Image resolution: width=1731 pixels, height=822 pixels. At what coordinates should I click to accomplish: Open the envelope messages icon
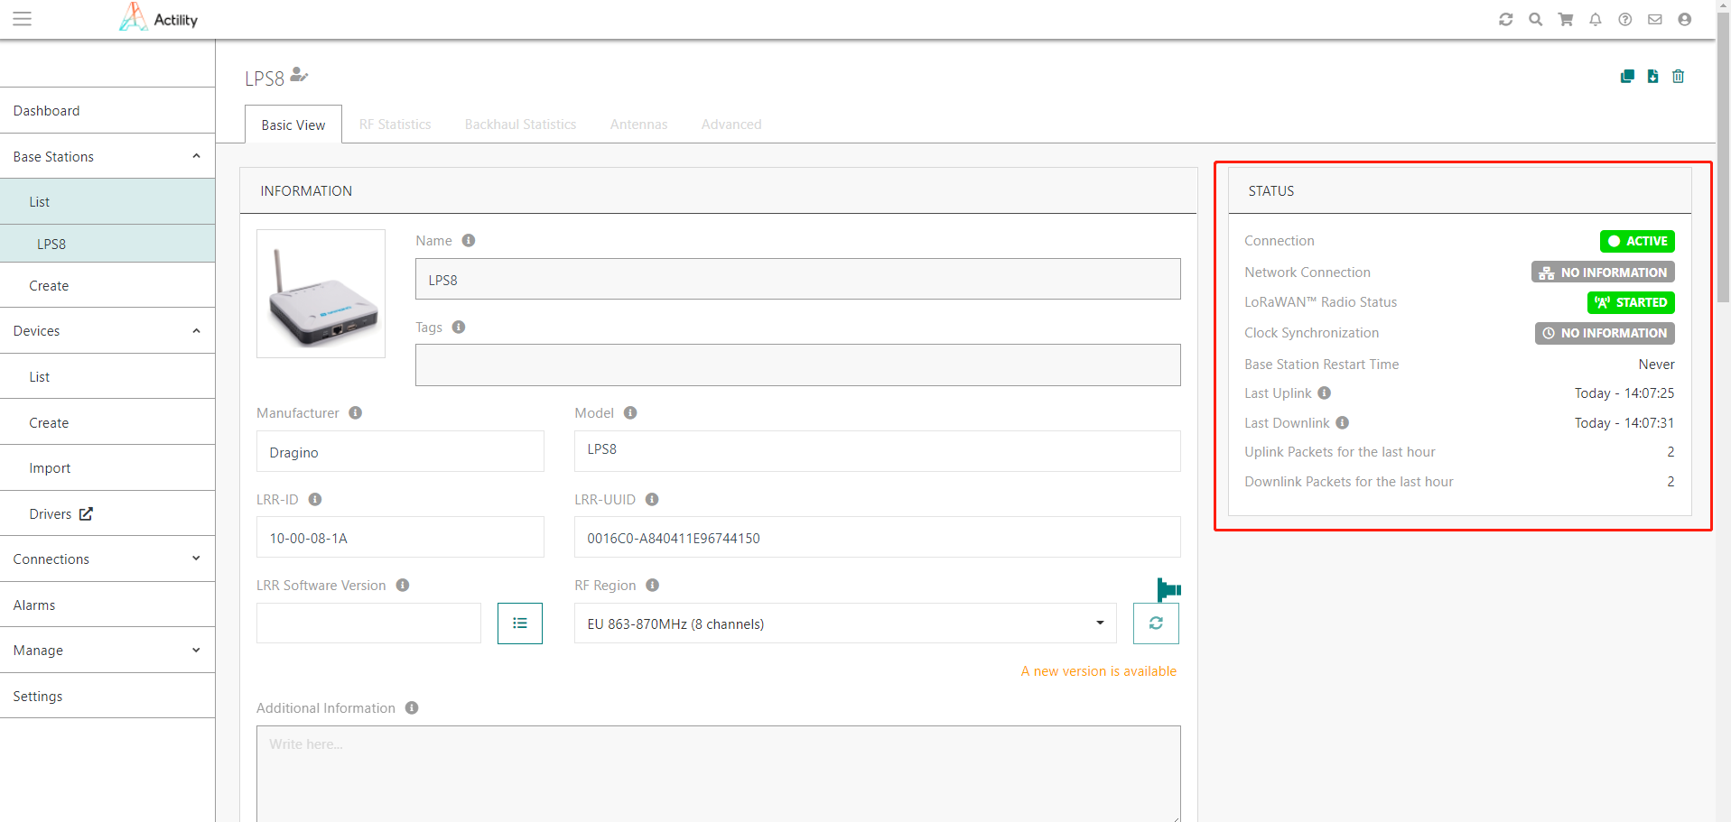click(x=1655, y=19)
